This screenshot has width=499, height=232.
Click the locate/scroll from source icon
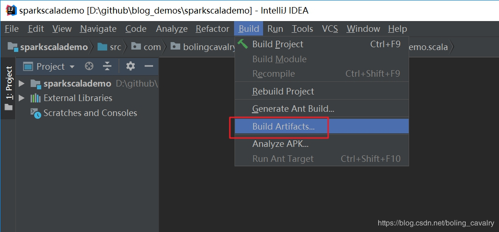(x=89, y=66)
